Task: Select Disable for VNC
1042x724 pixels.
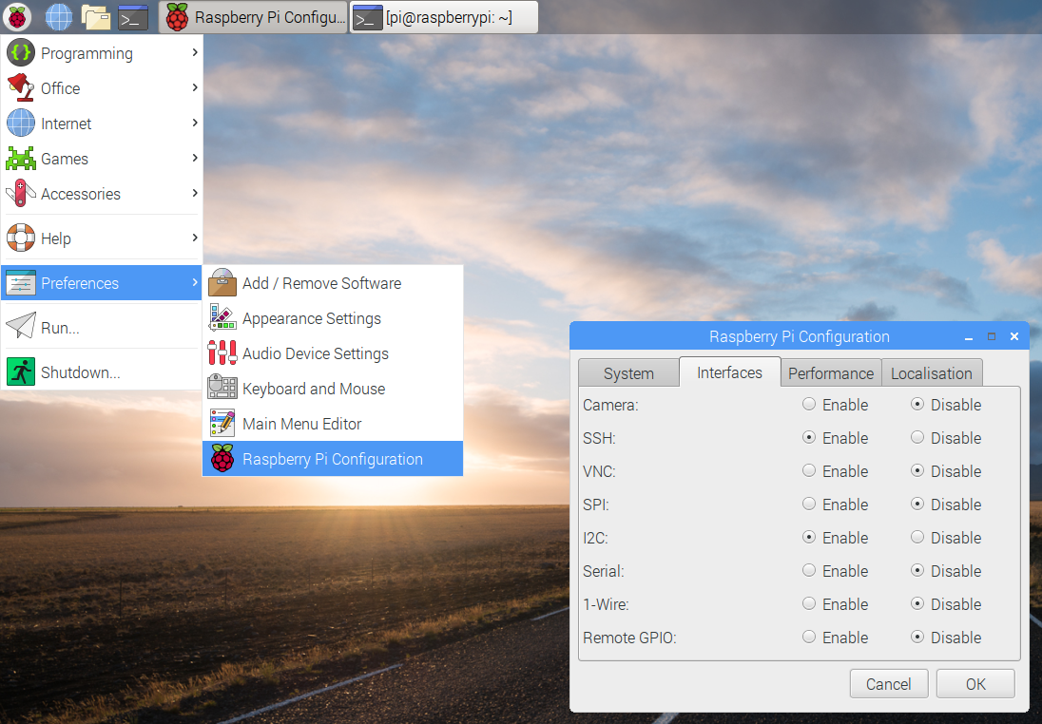Action: pos(917,470)
